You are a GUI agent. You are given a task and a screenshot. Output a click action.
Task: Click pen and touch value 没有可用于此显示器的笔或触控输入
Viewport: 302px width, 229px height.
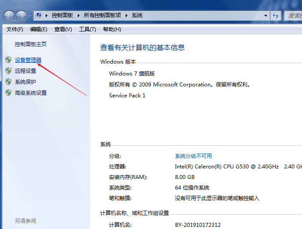[217, 198]
